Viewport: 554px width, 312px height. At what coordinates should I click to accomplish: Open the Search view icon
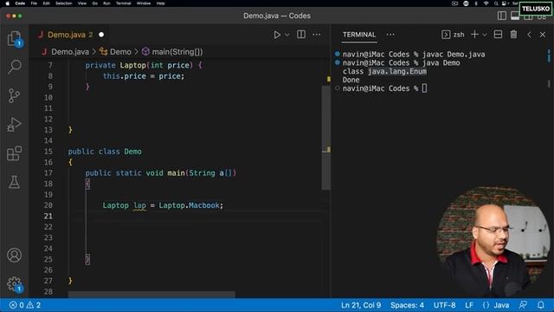[15, 67]
